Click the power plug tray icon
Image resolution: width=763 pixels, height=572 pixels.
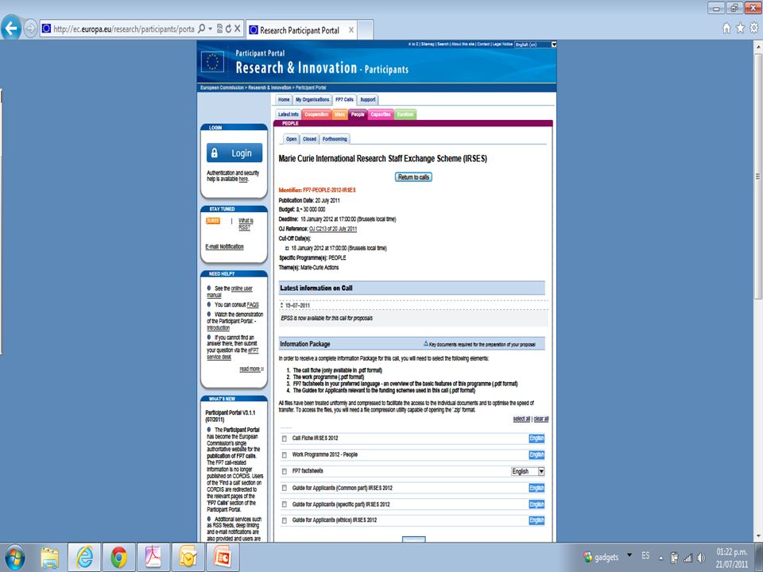pos(675,558)
